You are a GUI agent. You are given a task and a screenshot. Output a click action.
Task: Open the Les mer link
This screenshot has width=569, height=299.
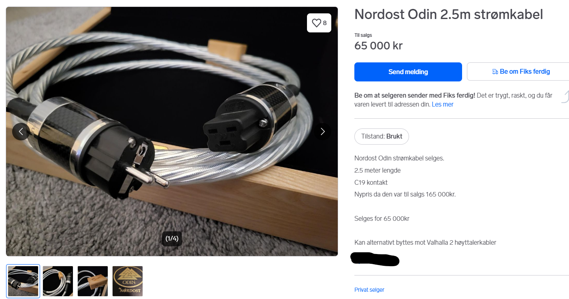click(x=443, y=105)
